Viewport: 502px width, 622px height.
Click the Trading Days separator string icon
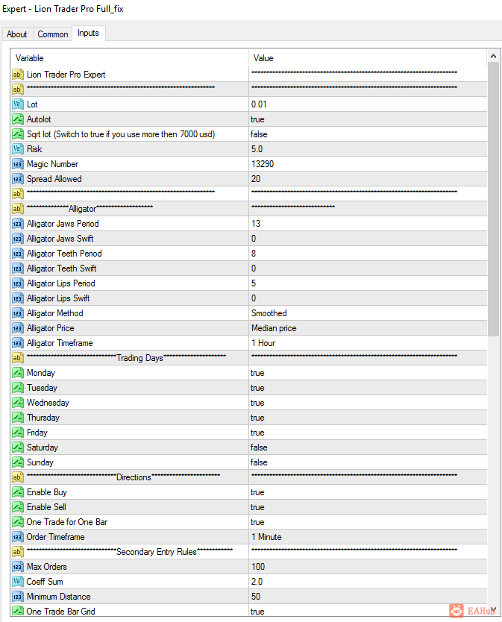[17, 358]
